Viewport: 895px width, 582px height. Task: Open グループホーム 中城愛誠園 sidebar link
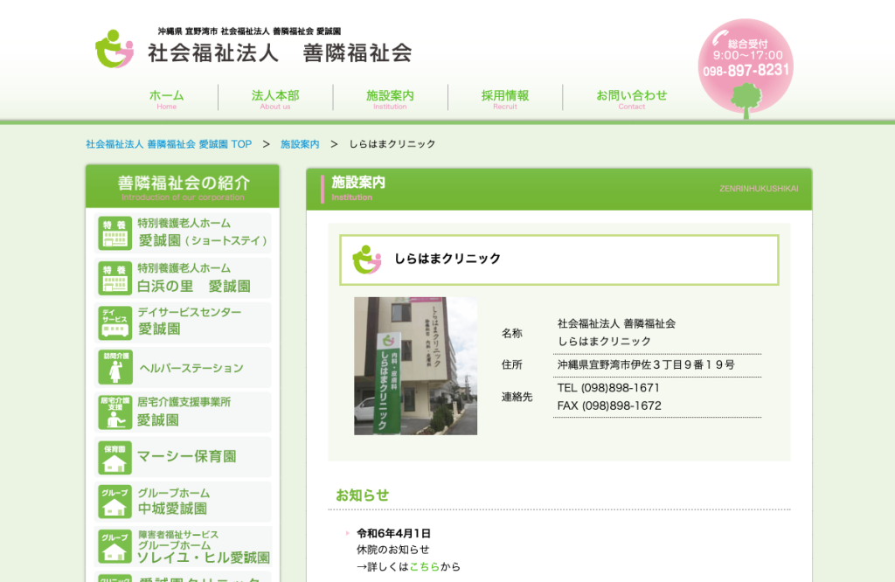(183, 502)
